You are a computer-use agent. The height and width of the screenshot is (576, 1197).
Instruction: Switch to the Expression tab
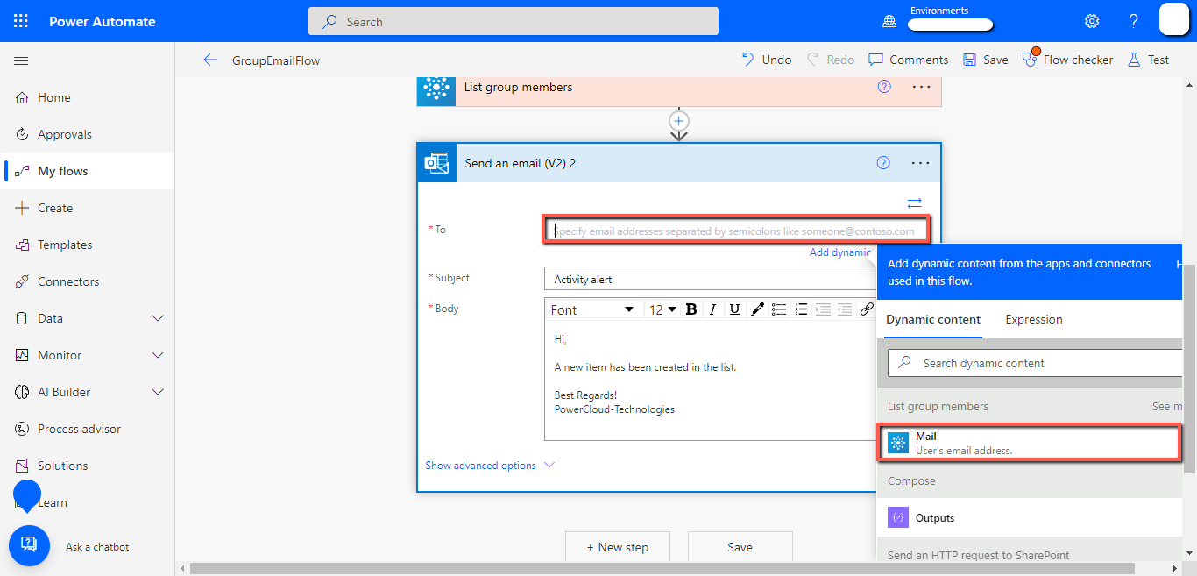1034,320
